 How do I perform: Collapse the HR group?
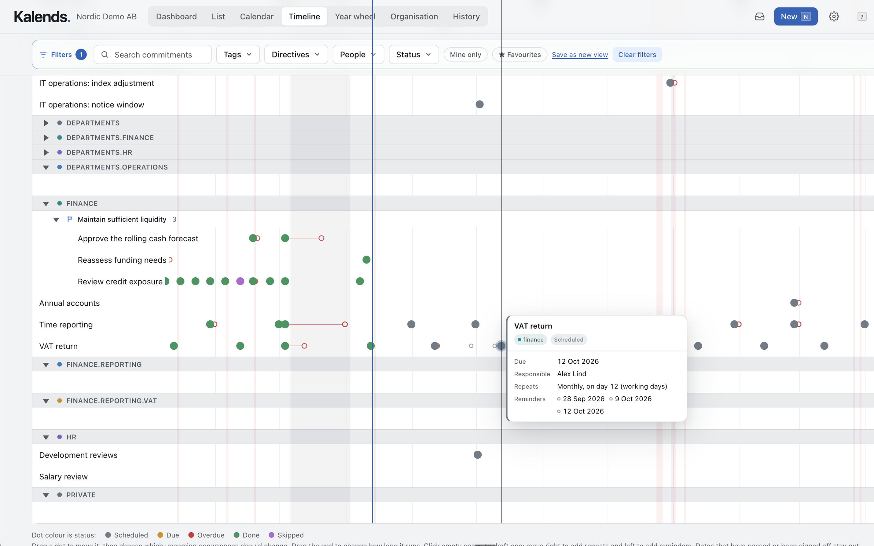coord(46,437)
